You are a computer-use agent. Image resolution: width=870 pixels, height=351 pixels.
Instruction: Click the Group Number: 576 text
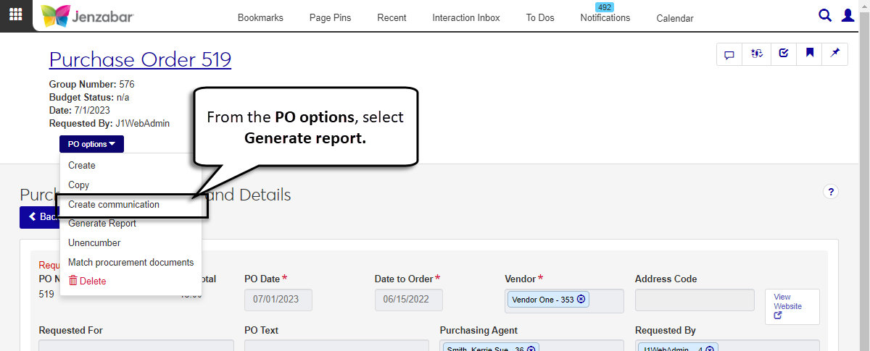click(92, 84)
